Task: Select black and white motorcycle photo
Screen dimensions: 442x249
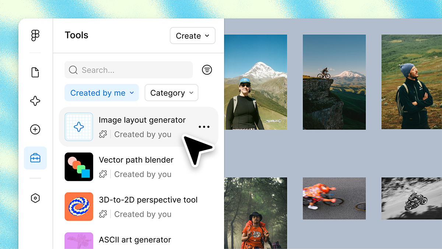Action: (412, 198)
